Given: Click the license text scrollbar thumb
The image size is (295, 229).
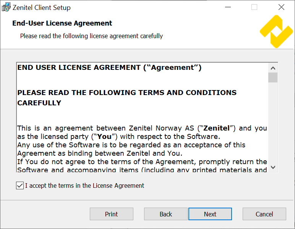Looking at the screenshot, I should 273,77.
